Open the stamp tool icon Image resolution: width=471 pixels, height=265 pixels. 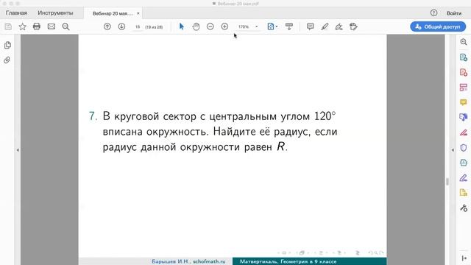click(x=353, y=26)
